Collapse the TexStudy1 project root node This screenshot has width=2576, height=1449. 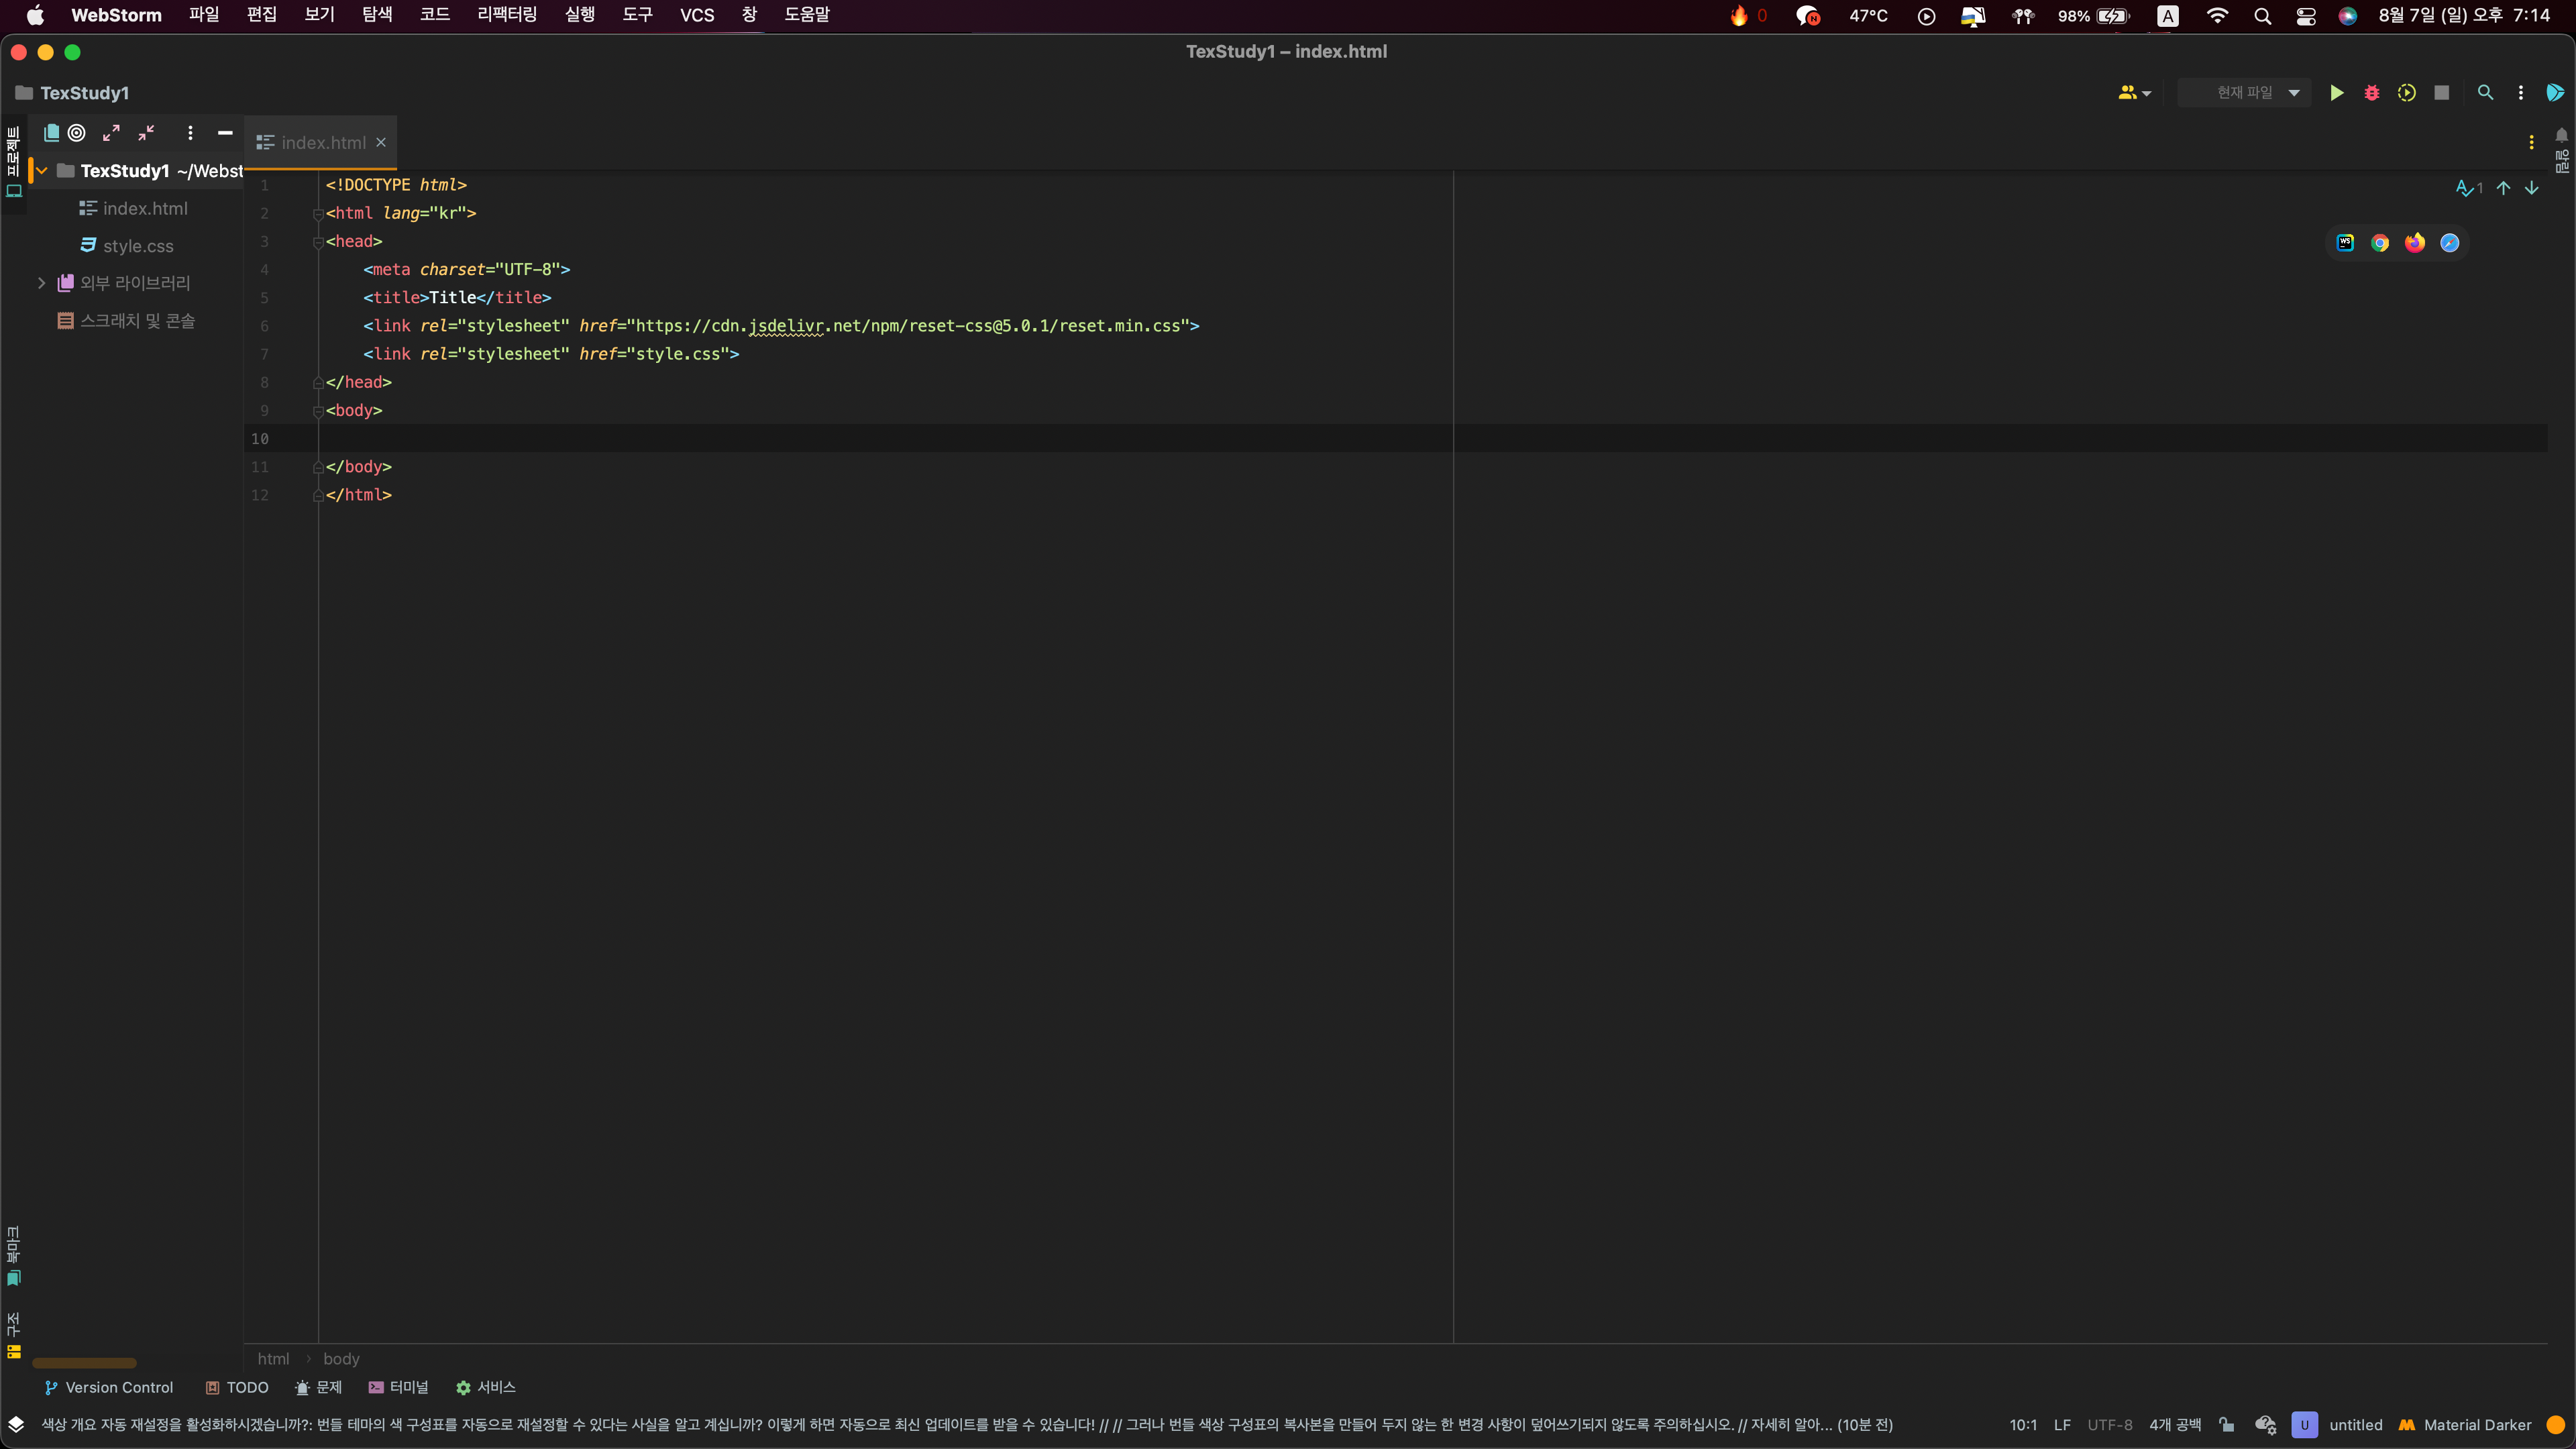42,171
